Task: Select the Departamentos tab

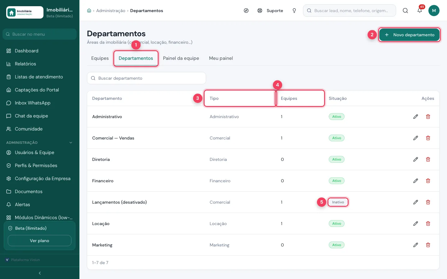Action: [x=136, y=58]
